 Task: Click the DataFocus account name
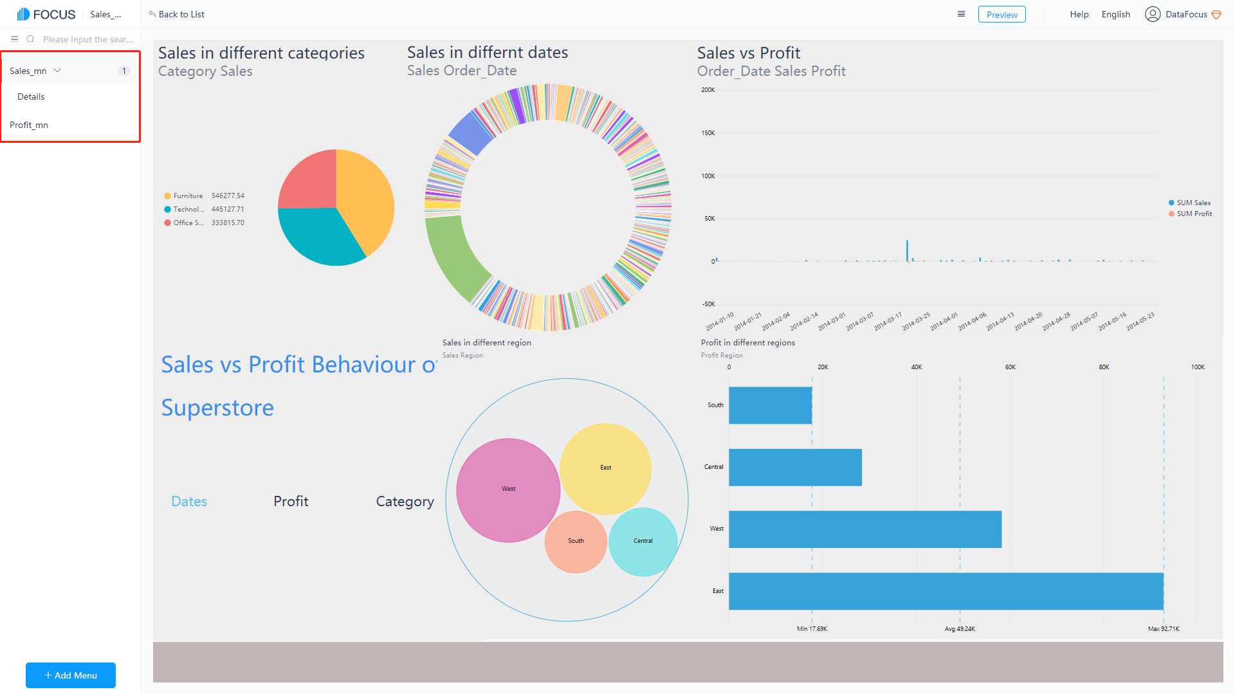[x=1186, y=14]
